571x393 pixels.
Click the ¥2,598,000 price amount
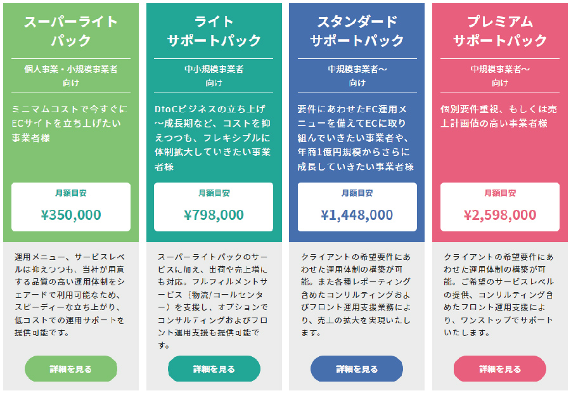click(x=499, y=215)
